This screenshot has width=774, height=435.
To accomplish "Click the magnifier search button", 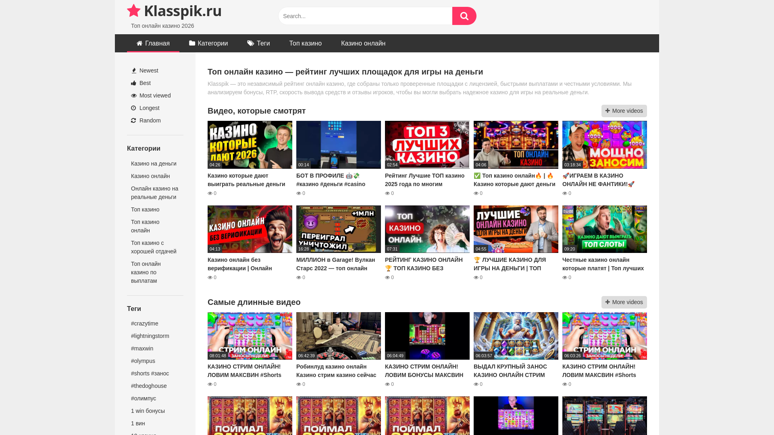I will pos(464,16).
